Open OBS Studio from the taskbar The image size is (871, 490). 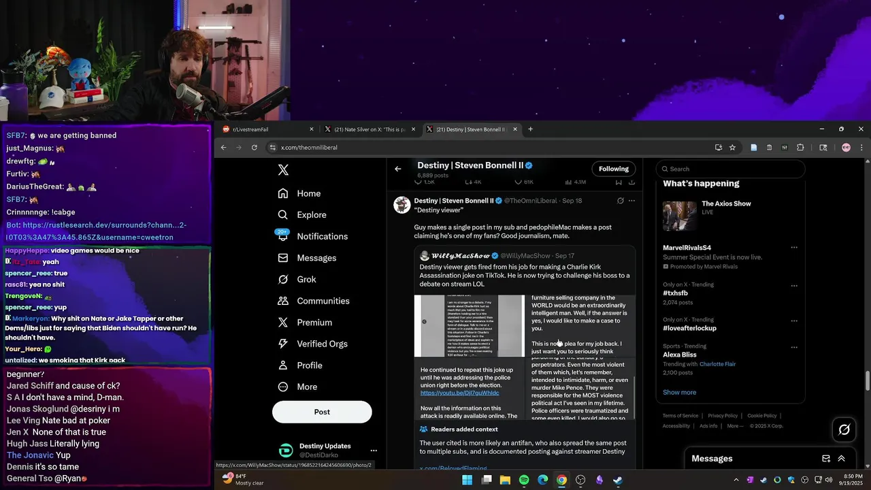click(x=580, y=480)
